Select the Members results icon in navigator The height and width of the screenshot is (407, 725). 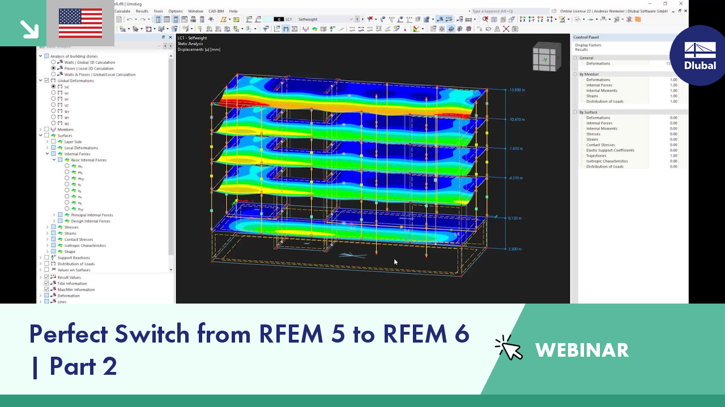pyautogui.click(x=53, y=129)
